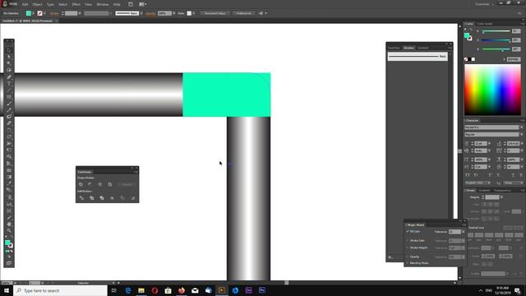Click the Document Setup button

tap(215, 13)
